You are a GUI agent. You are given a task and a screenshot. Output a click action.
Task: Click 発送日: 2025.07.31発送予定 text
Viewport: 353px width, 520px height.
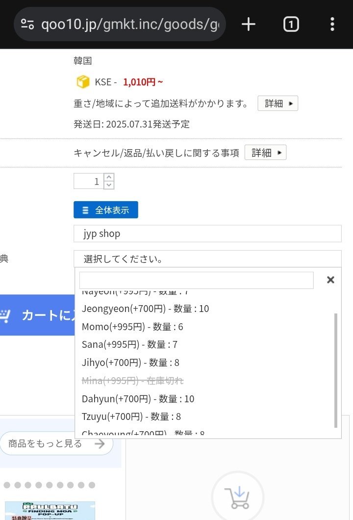pyautogui.click(x=131, y=124)
